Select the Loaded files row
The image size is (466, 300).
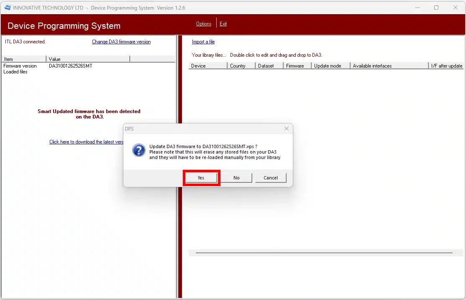[15, 72]
